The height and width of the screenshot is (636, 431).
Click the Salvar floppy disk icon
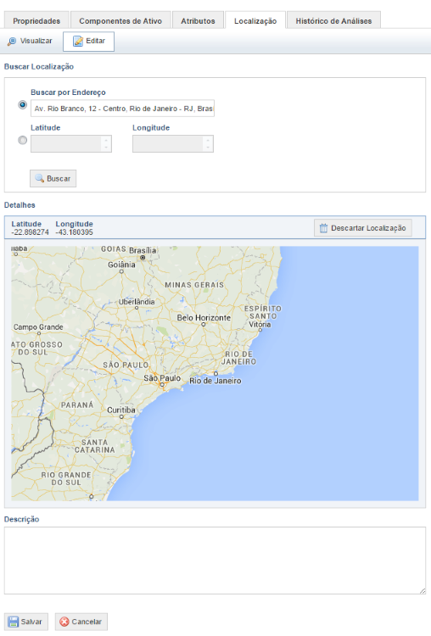point(14,622)
